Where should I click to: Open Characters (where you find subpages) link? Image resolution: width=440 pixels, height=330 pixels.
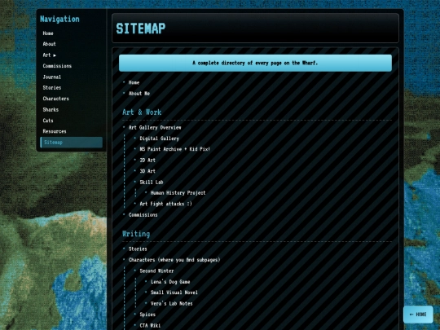[x=174, y=260]
